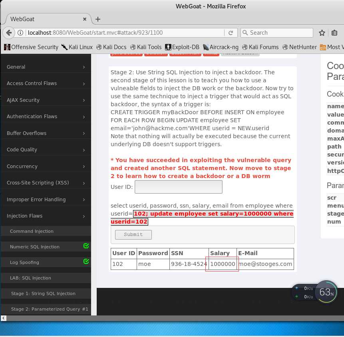
Task: Click the network speed indicator widget
Action: 304,293
